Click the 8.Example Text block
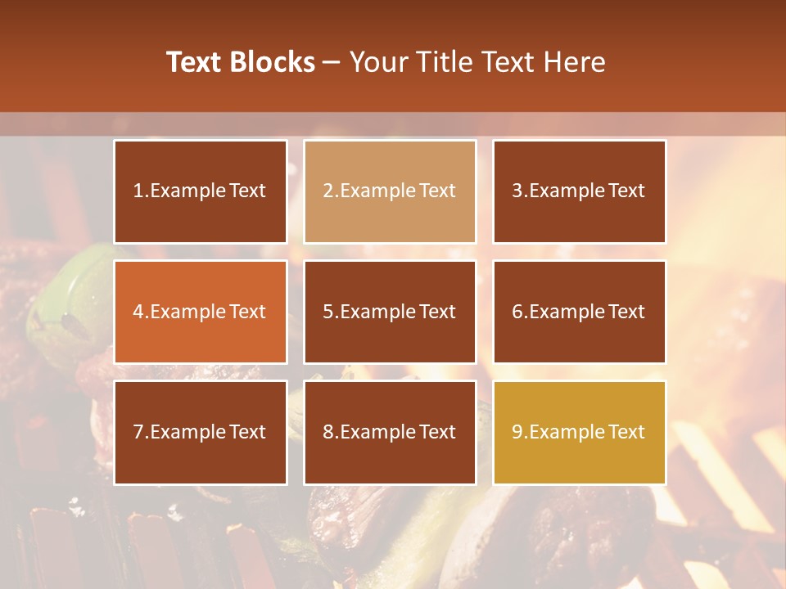The width and height of the screenshot is (786, 589). click(x=390, y=432)
